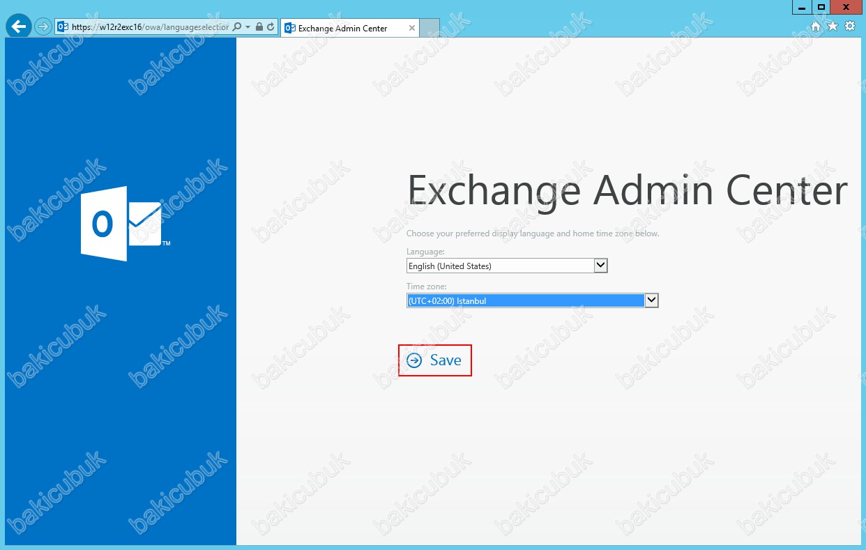Click the Exchange Admin Center heading
This screenshot has height=550, width=866.
click(x=627, y=189)
